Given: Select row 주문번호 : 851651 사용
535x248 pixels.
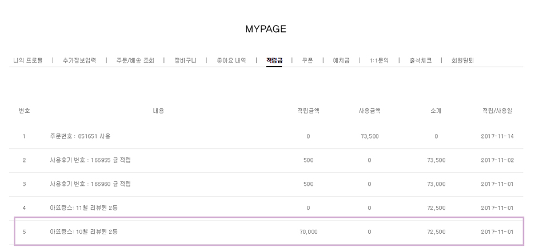Looking at the screenshot, I should pyautogui.click(x=80, y=136).
